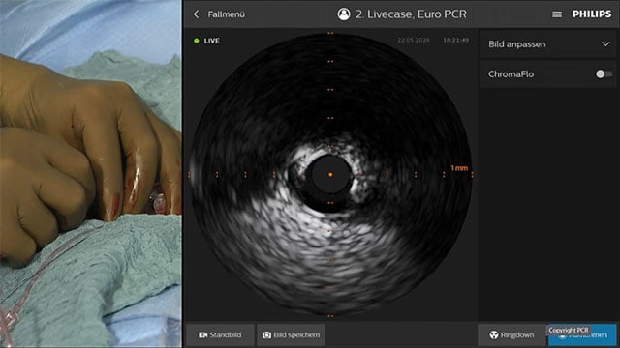Click the green LIVE indicator dot

(197, 41)
